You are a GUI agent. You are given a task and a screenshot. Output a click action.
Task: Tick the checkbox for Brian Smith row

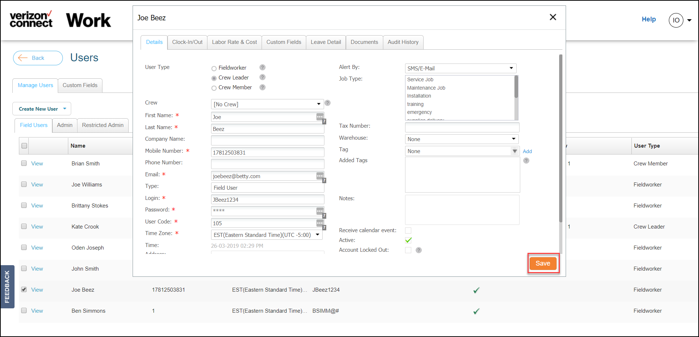(24, 163)
